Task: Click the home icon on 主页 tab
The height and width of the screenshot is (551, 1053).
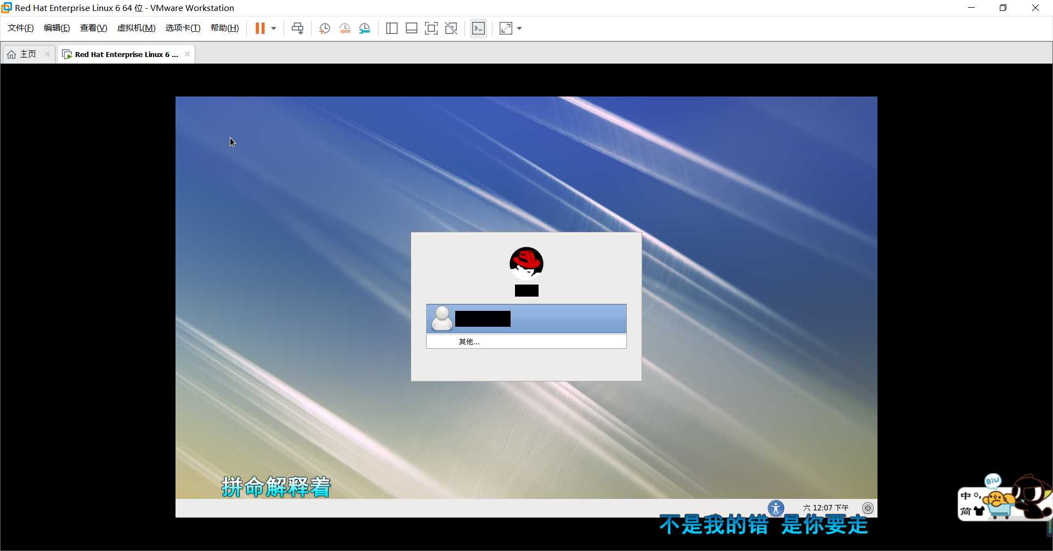Action: pyautogui.click(x=12, y=54)
